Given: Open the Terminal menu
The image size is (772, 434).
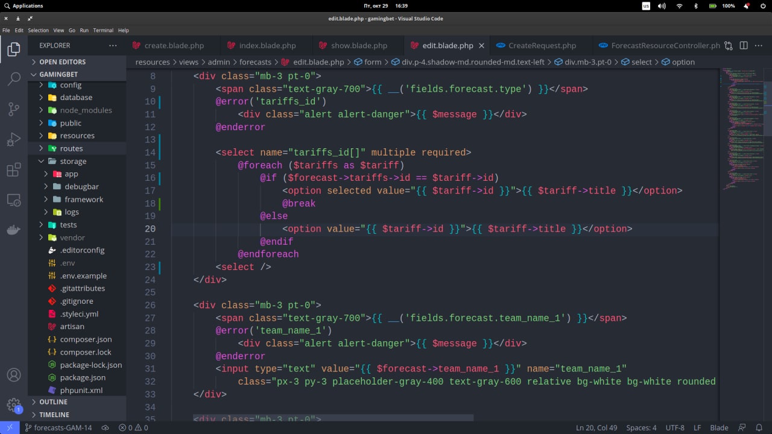Looking at the screenshot, I should (x=103, y=30).
